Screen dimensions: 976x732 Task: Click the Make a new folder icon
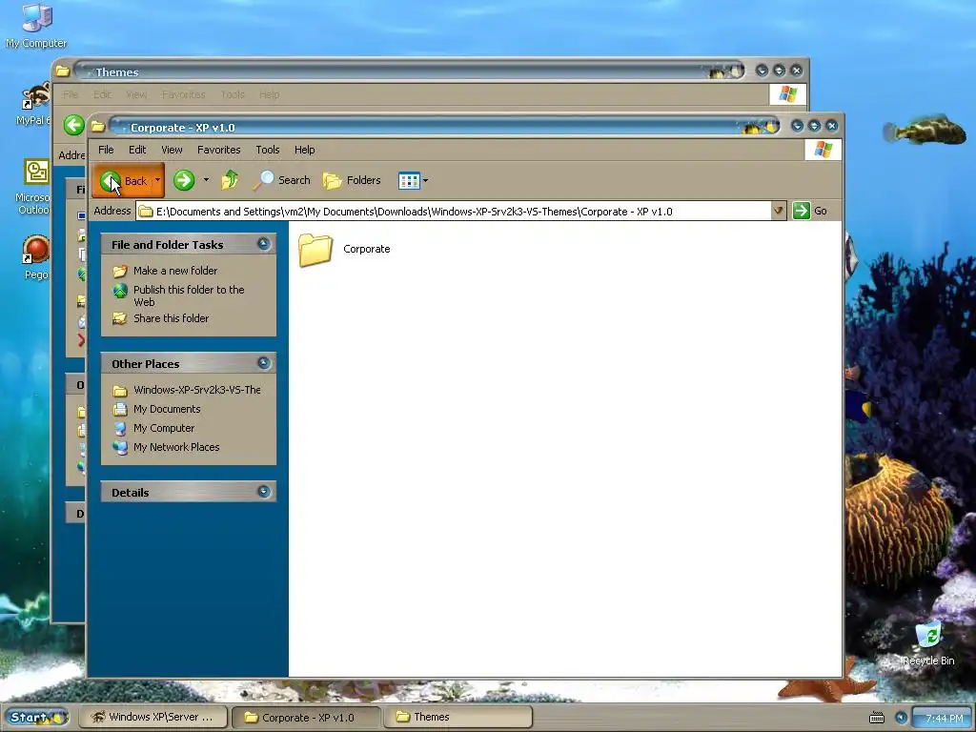pyautogui.click(x=120, y=271)
